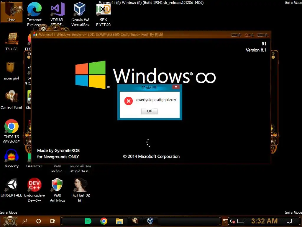Open the VMO Antivirus shield icon
This screenshot has height=227, width=302.
58,190
